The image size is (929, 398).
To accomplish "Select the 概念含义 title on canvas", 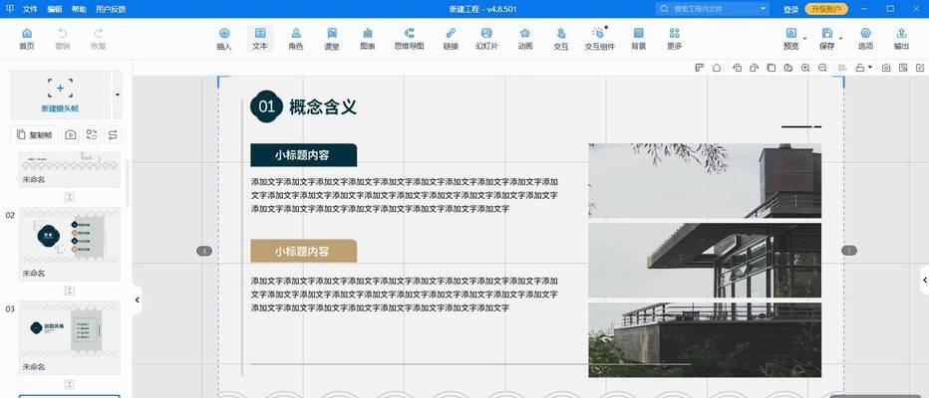I will (323, 107).
